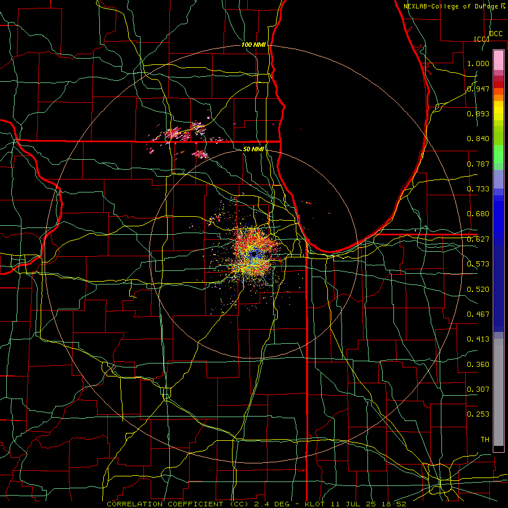Select the DCC label above the color bar
Image resolution: width=508 pixels, height=508 pixels.
pos(496,34)
